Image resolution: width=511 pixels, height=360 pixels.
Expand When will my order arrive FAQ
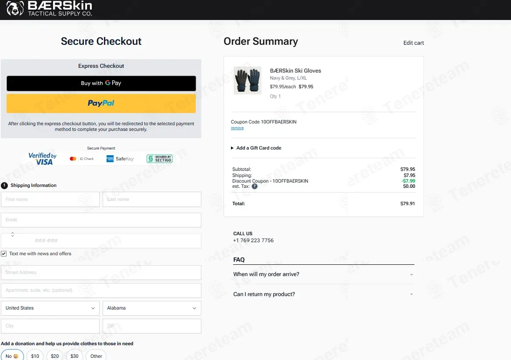(x=324, y=274)
